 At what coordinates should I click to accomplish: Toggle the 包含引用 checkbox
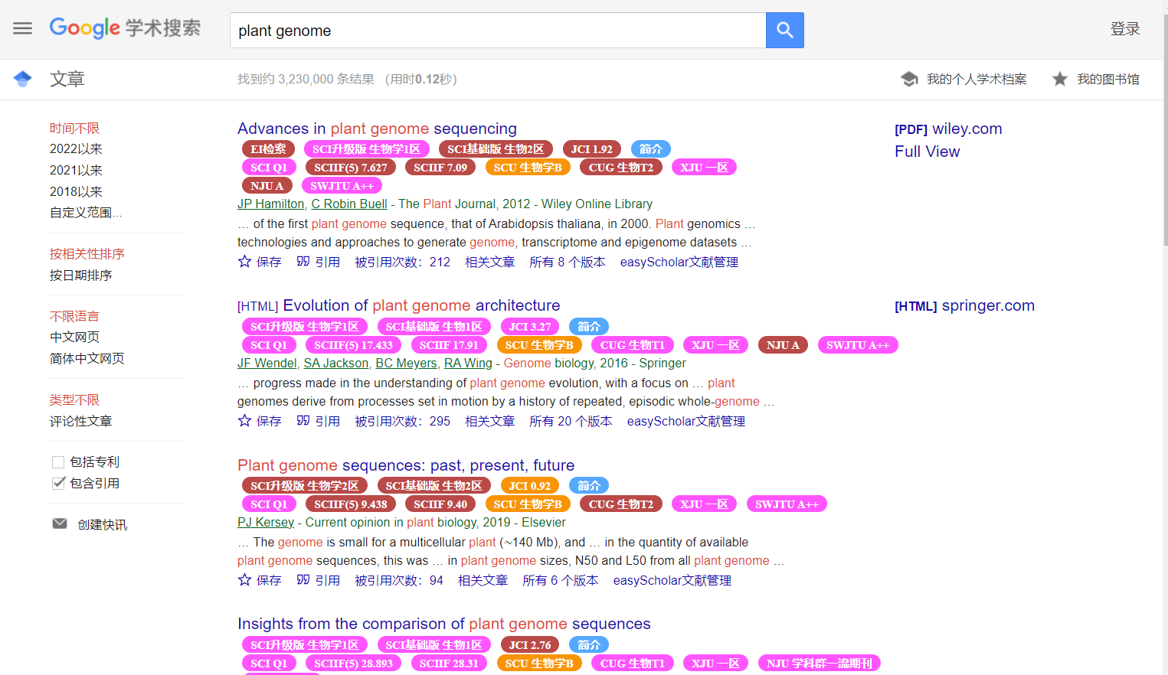58,483
